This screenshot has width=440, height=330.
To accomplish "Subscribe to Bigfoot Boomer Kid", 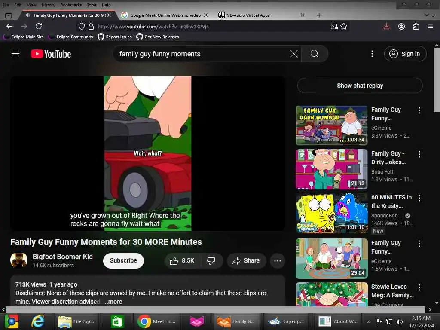I will click(x=123, y=261).
